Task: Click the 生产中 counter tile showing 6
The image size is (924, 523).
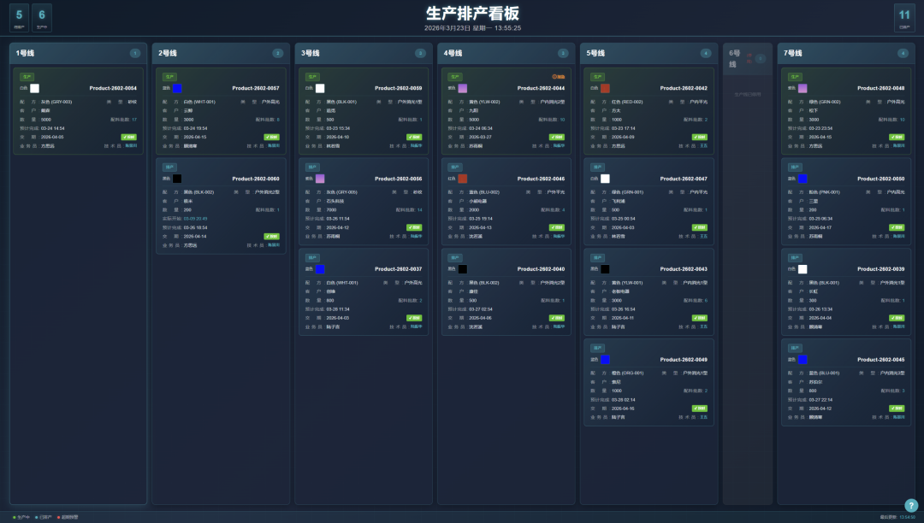Action: pyautogui.click(x=41, y=17)
